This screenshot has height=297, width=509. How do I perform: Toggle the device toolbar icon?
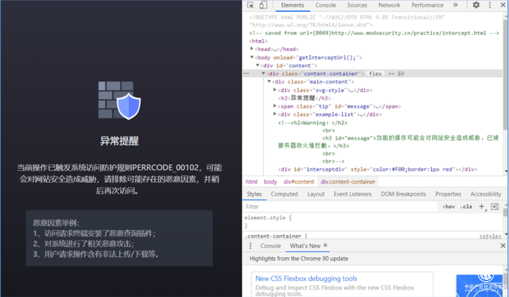click(263, 5)
